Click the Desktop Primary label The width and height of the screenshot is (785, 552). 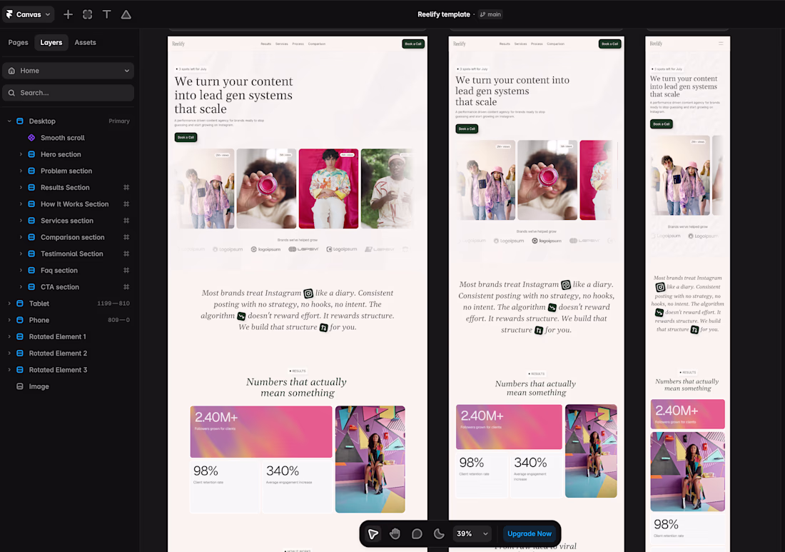click(x=119, y=121)
